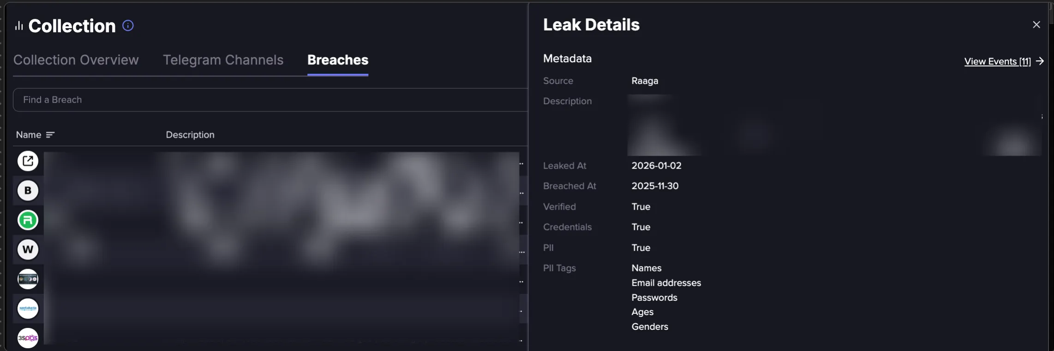Click the Metadata section heading
The image size is (1054, 351).
pos(567,58)
